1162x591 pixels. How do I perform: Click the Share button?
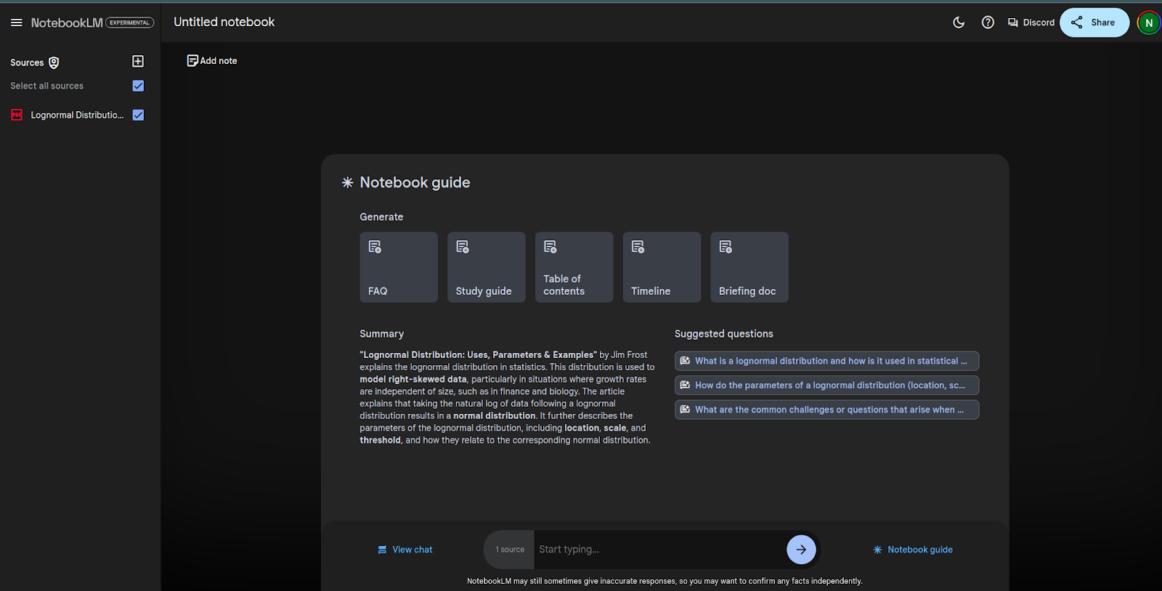(1094, 23)
